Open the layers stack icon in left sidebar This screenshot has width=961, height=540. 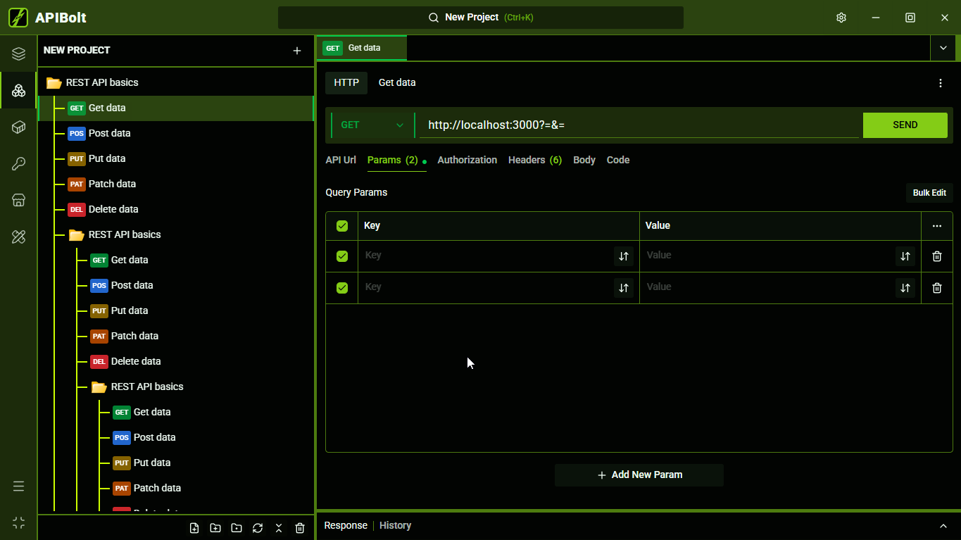pyautogui.click(x=19, y=54)
